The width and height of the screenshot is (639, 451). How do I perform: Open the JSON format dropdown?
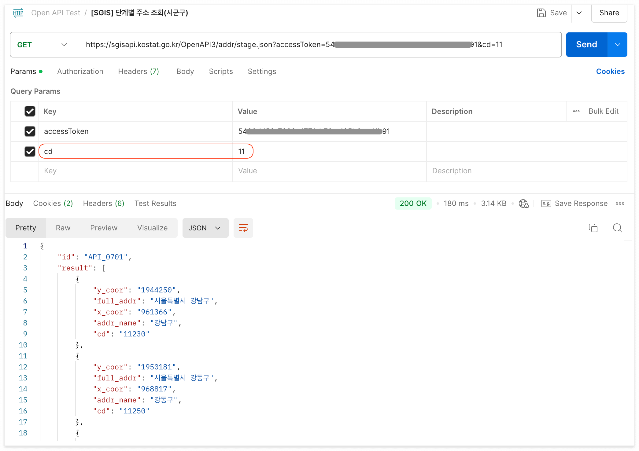click(205, 228)
